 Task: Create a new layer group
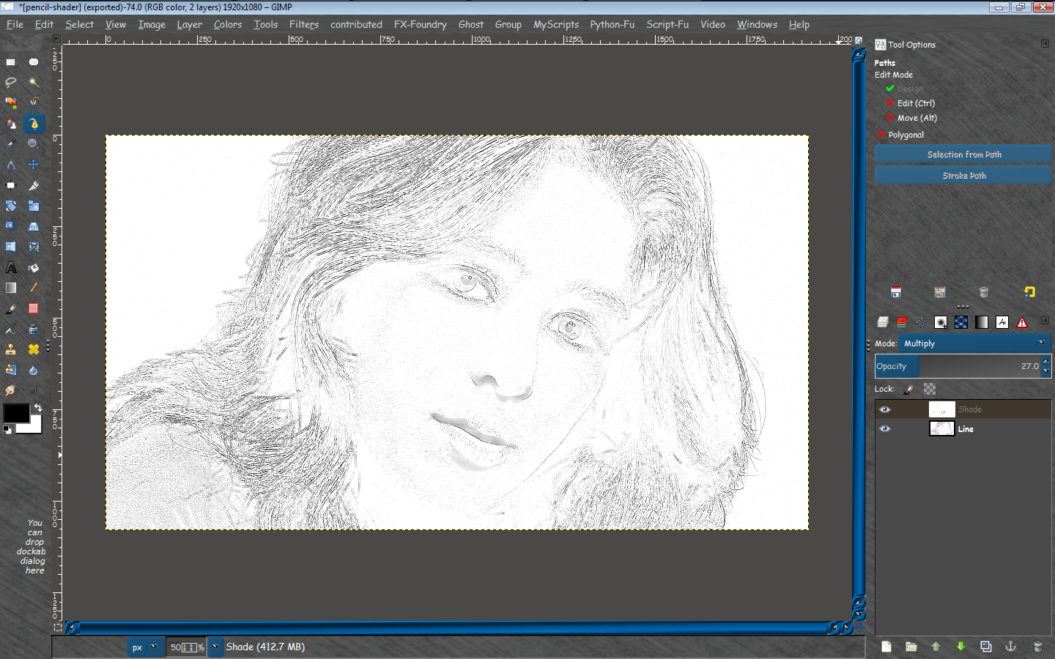coord(911,647)
